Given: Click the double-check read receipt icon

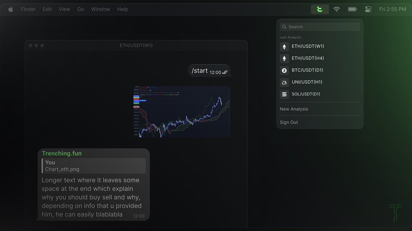Looking at the screenshot, I should (225, 72).
